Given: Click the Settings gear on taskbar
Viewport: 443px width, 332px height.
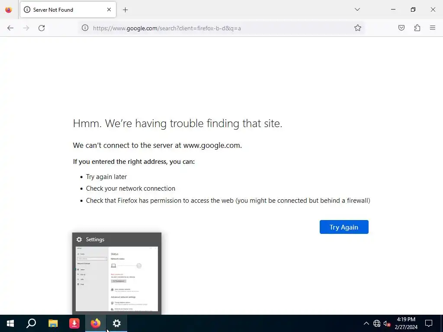Looking at the screenshot, I should [117, 323].
